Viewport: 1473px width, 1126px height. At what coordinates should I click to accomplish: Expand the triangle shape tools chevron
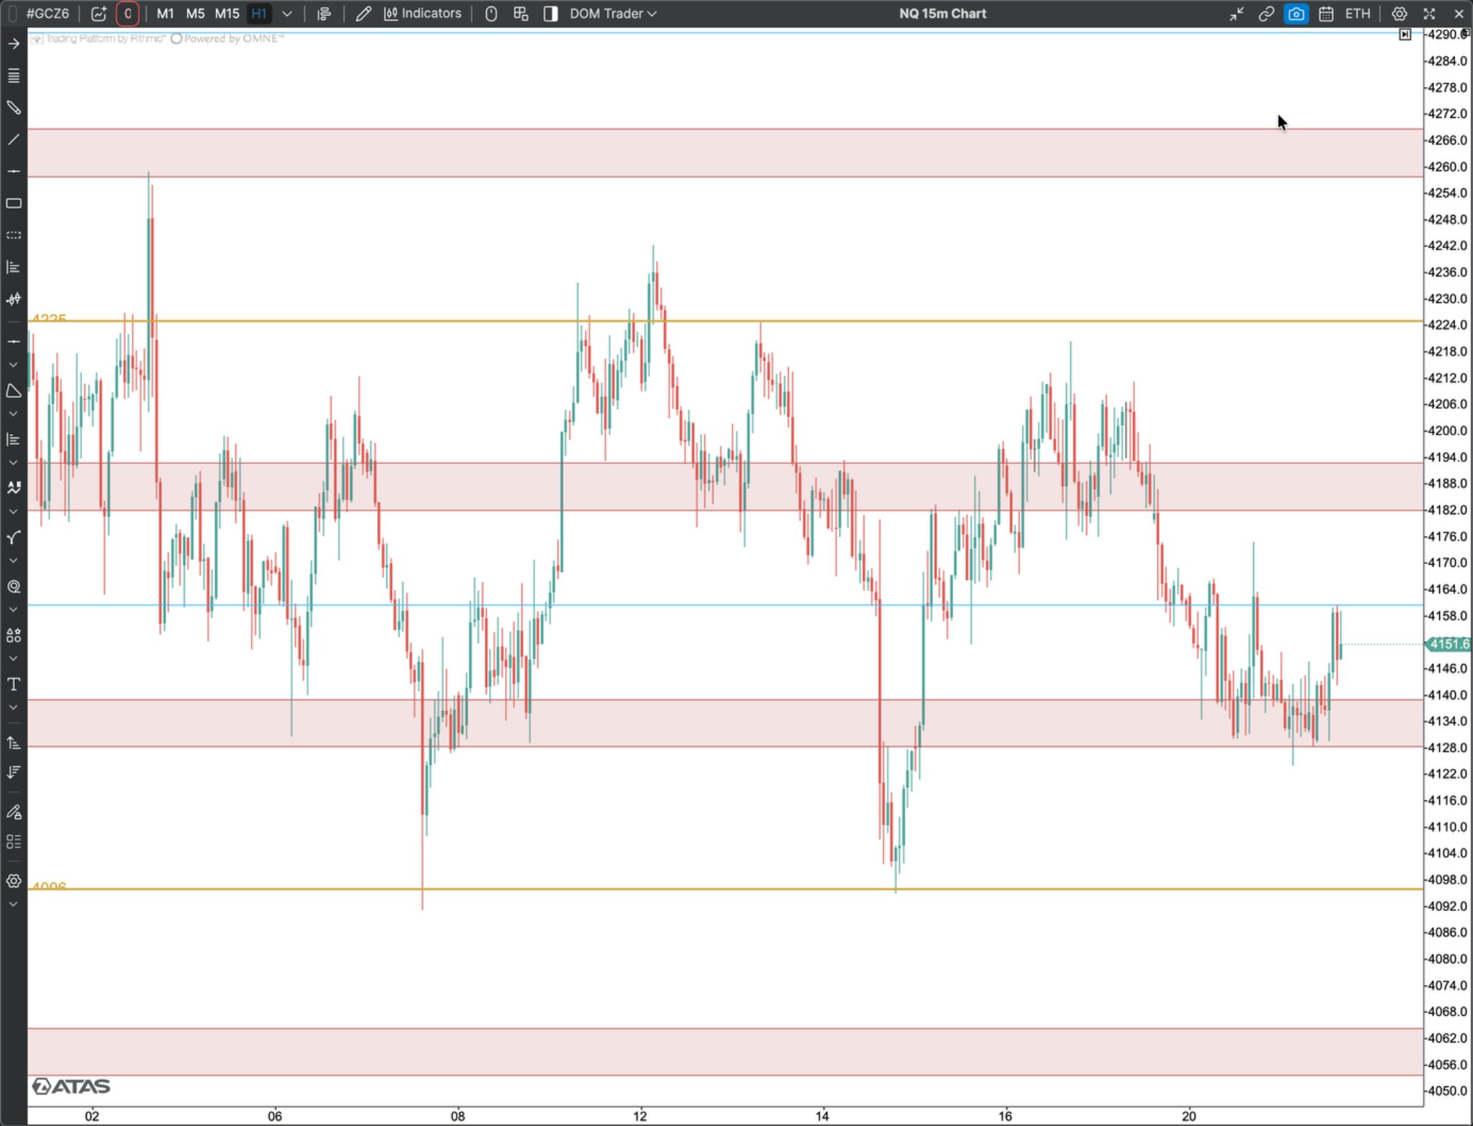(13, 414)
